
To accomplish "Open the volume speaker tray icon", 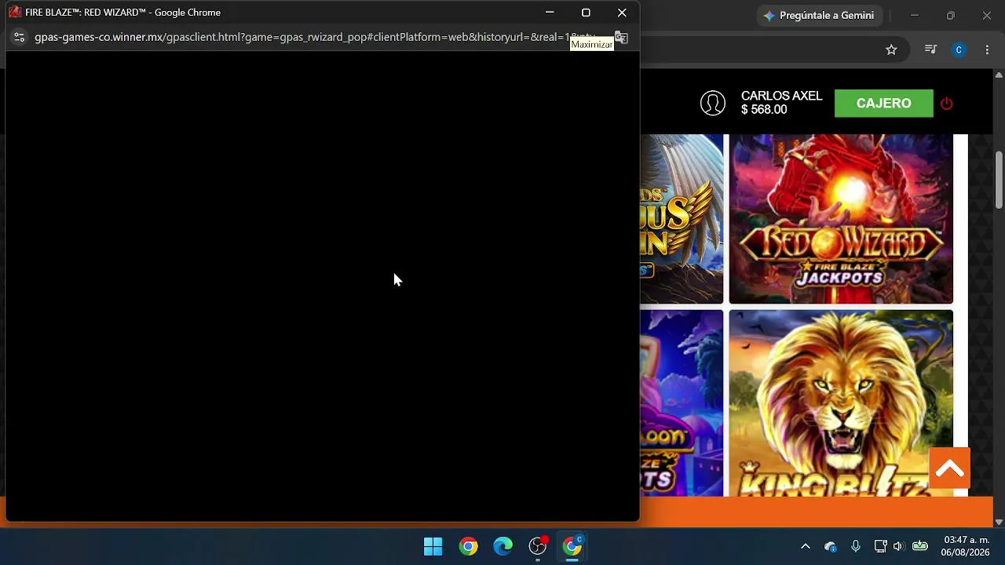I will coord(899,546).
